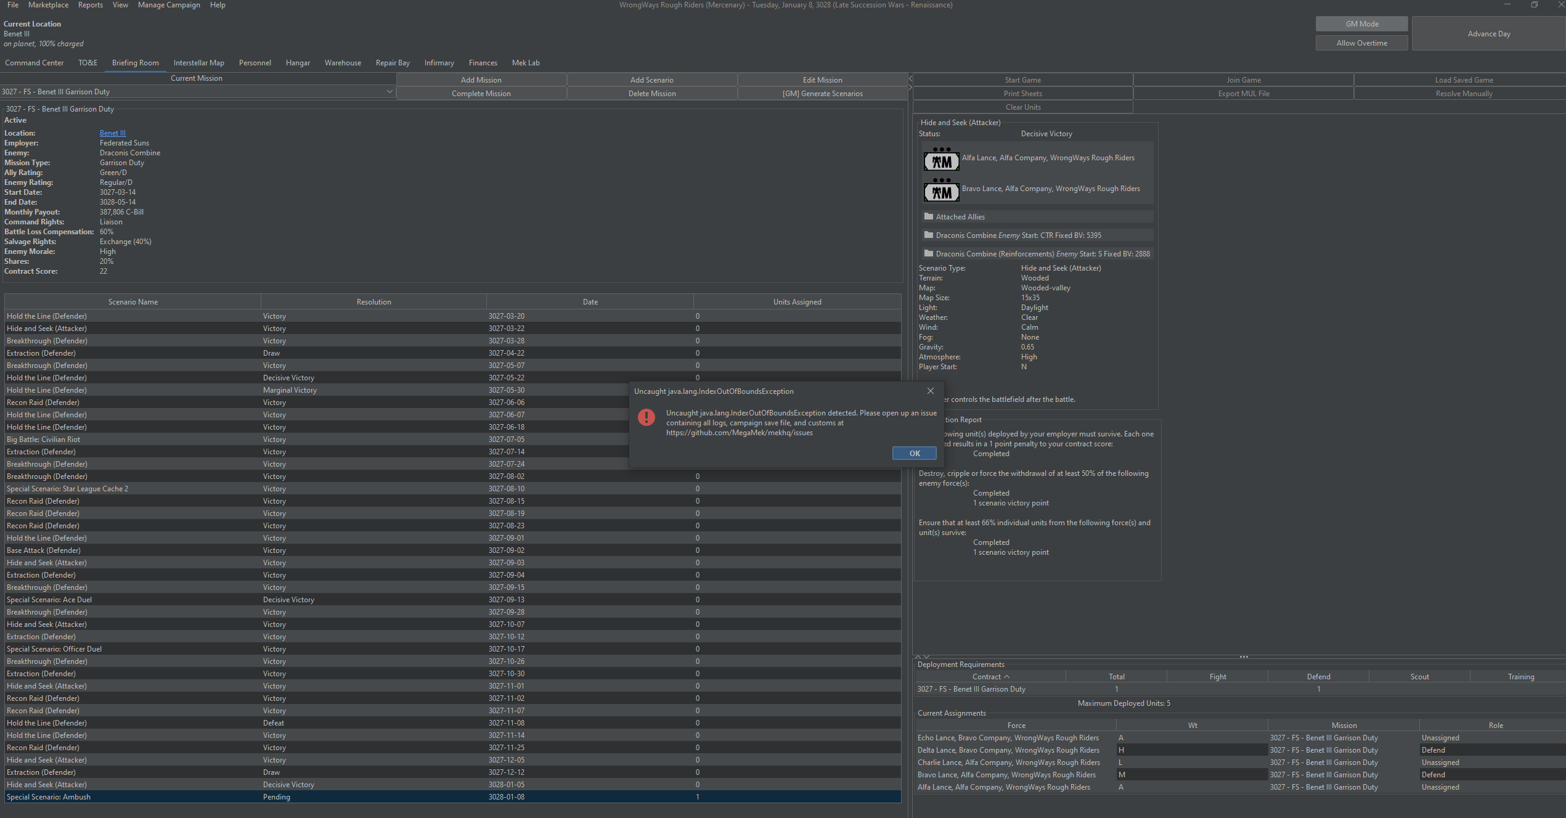Click OK in the exception dialog
Screen dimensions: 1566x818
click(x=914, y=453)
